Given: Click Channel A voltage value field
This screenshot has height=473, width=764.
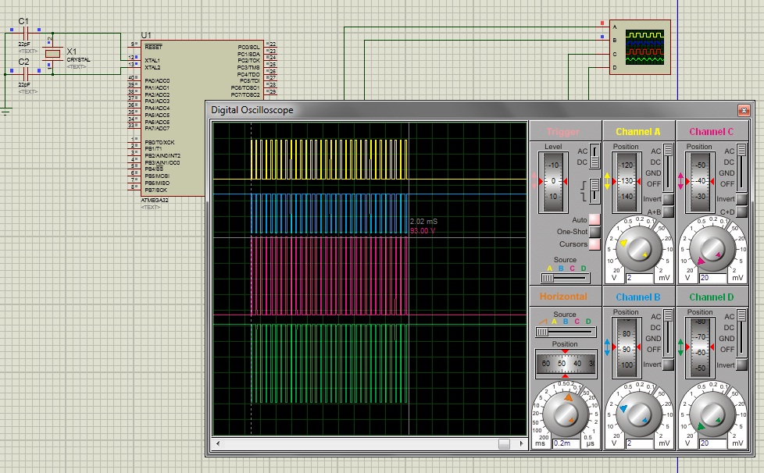Looking at the screenshot, I should (x=639, y=278).
